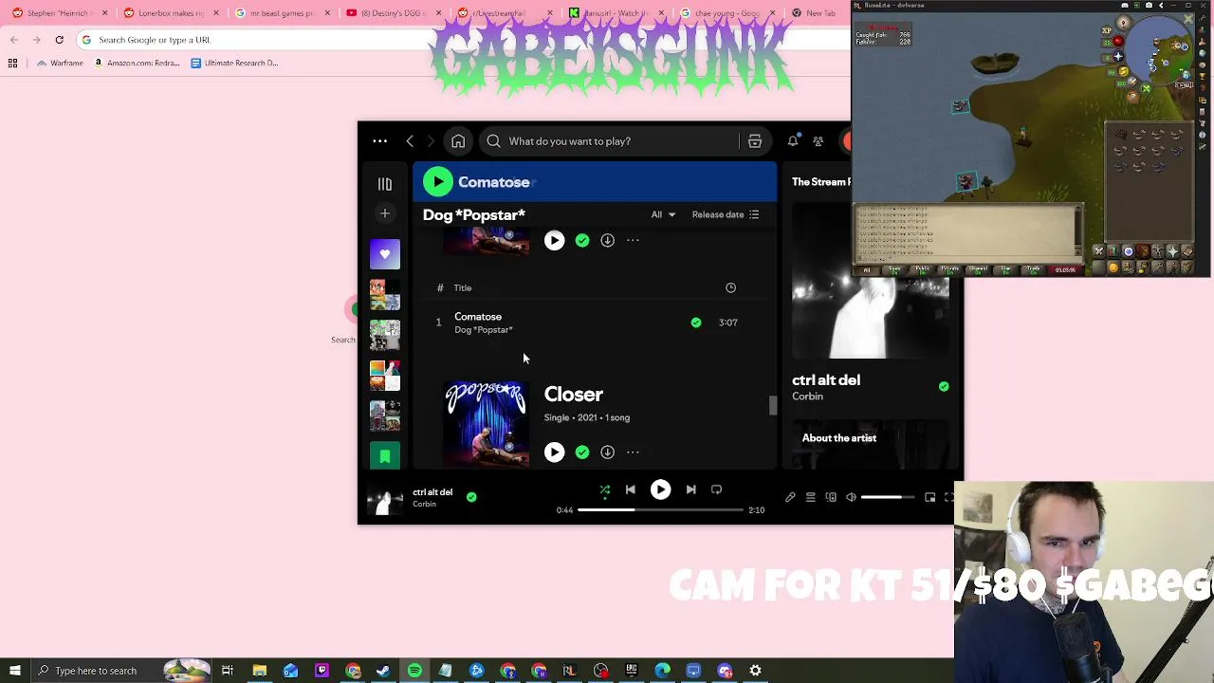This screenshot has height=683, width=1214.
Task: Open Windows Start menu
Action: [x=14, y=671]
